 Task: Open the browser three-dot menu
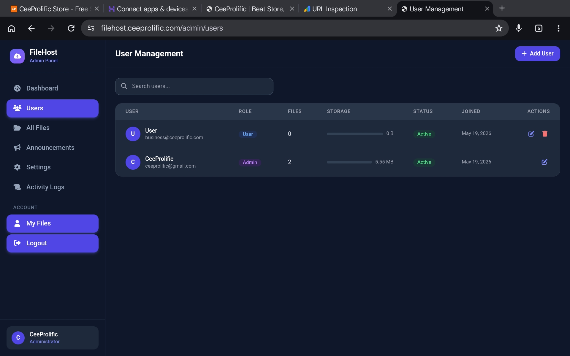coord(558,28)
